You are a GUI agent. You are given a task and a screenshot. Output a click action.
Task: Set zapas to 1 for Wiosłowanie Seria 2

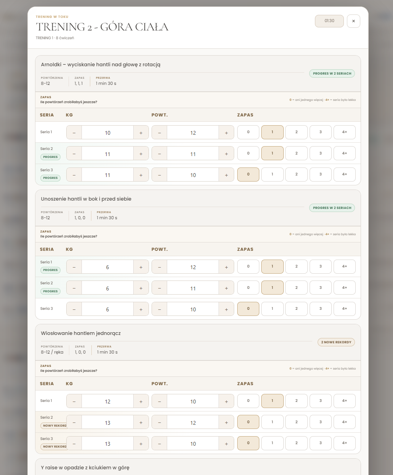pyautogui.click(x=272, y=422)
